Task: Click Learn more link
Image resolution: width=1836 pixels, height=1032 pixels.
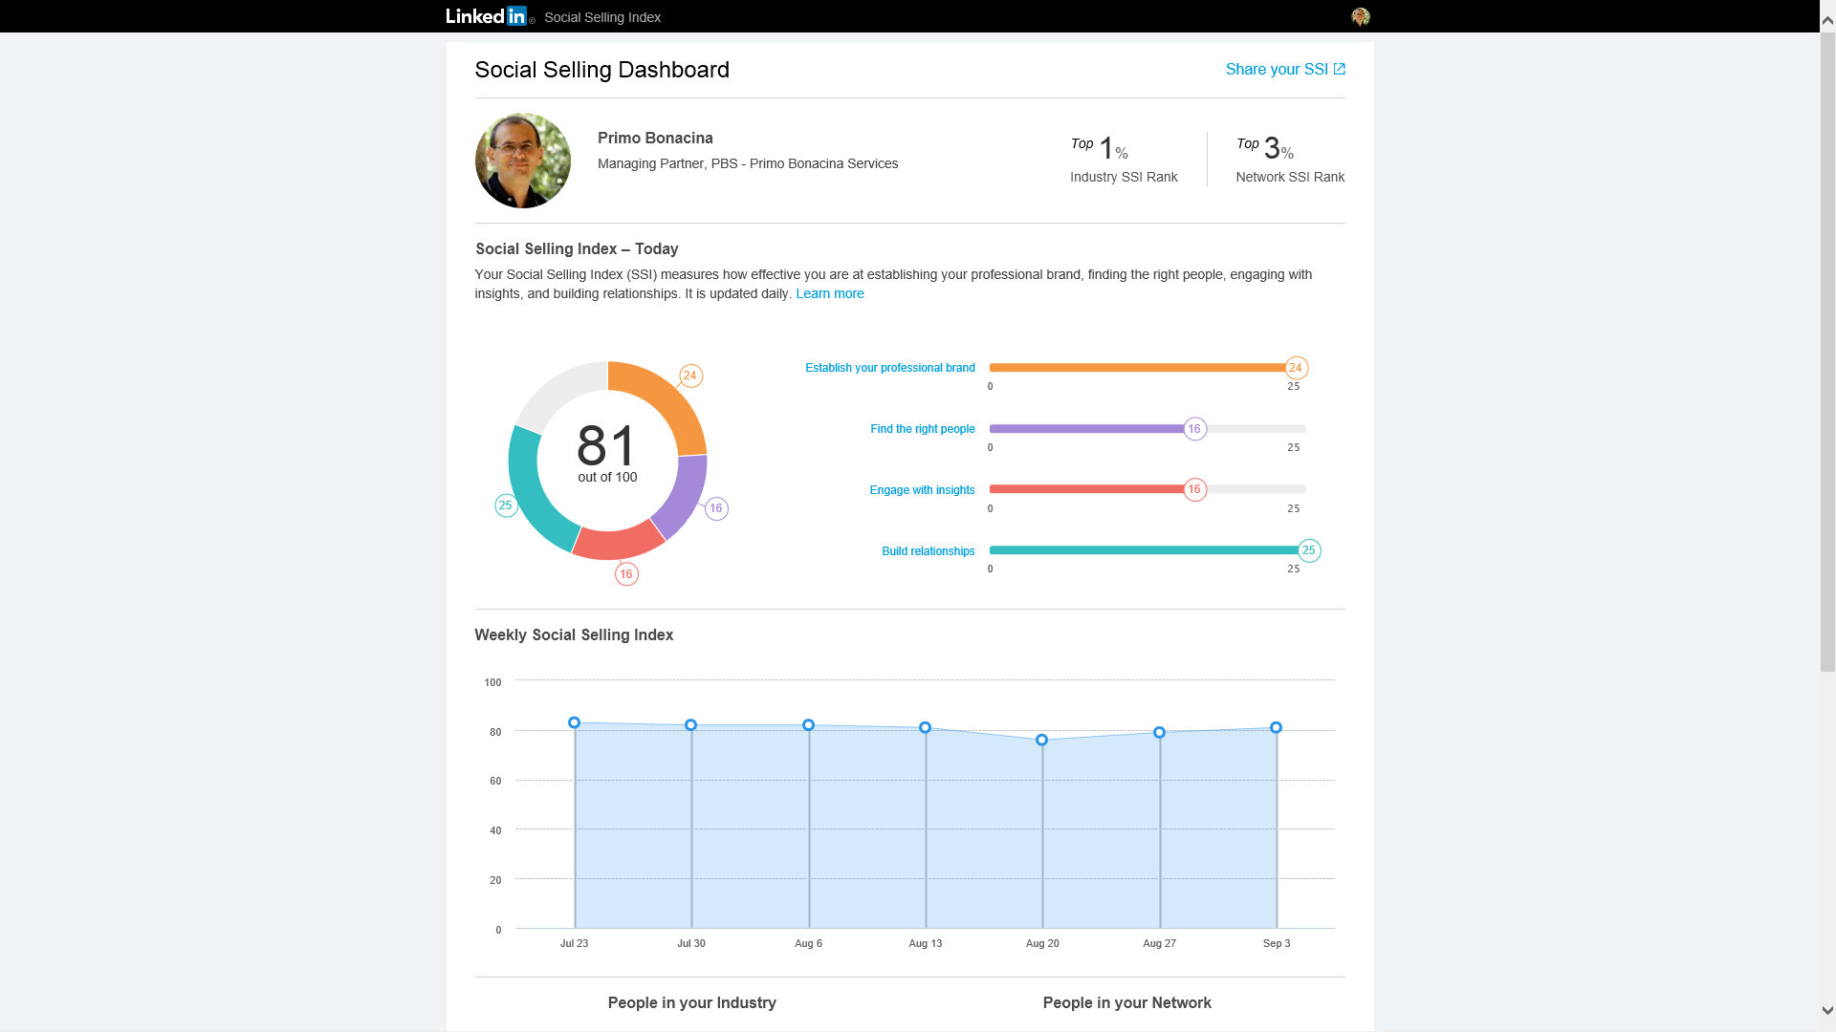Action: pos(830,293)
